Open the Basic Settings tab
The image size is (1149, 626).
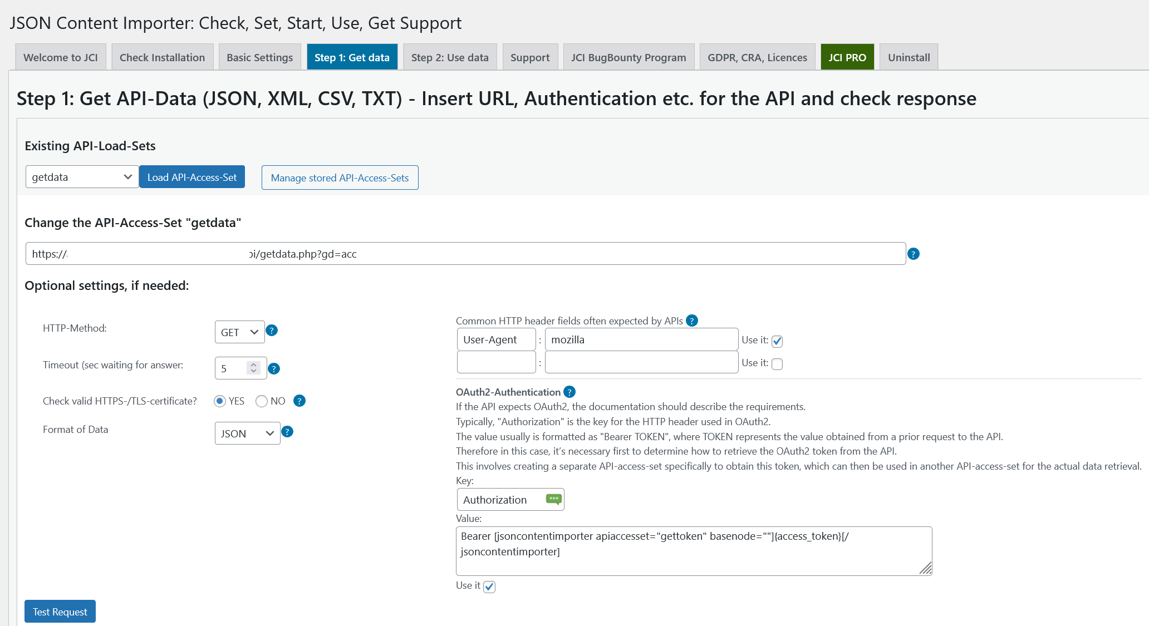pyautogui.click(x=259, y=57)
